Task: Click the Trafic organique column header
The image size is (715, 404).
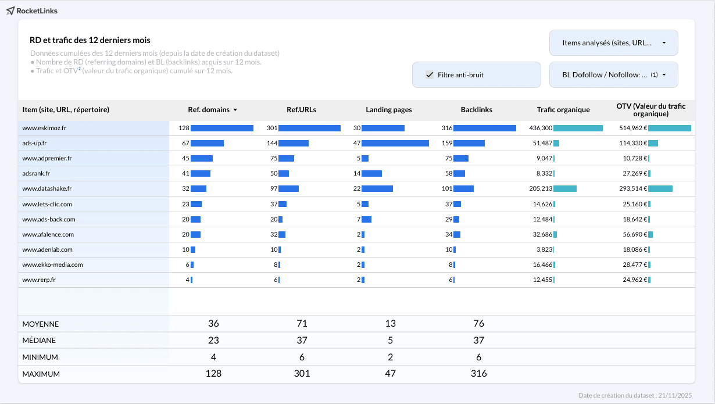Action: 563,110
